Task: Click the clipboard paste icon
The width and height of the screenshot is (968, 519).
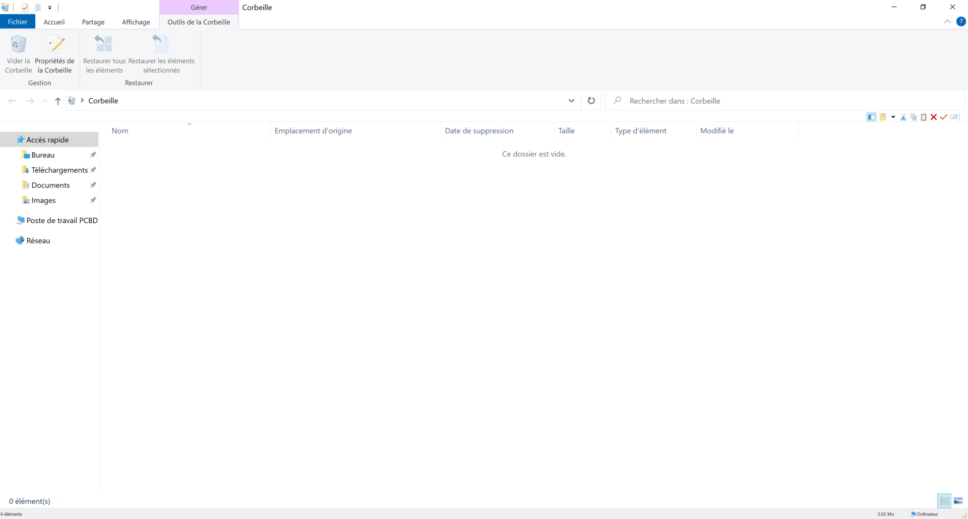Action: (x=924, y=117)
